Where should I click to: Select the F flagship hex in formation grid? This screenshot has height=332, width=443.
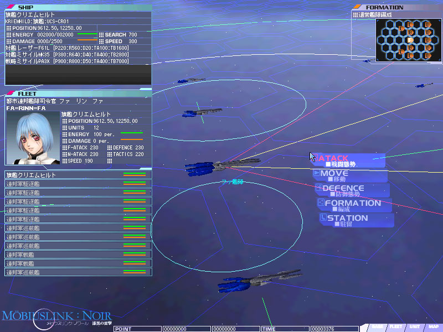point(410,40)
